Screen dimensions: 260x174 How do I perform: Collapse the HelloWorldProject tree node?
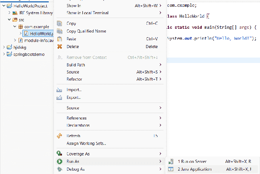click(x=4, y=6)
